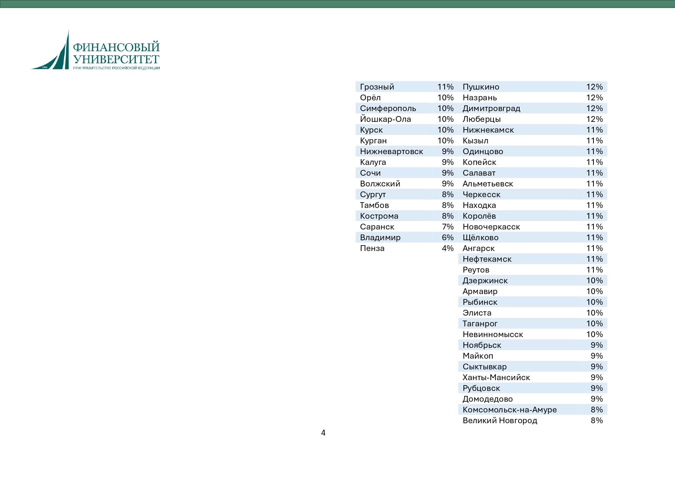Click the Йошкар-Ола city name
675x477 pixels.
tap(385, 119)
